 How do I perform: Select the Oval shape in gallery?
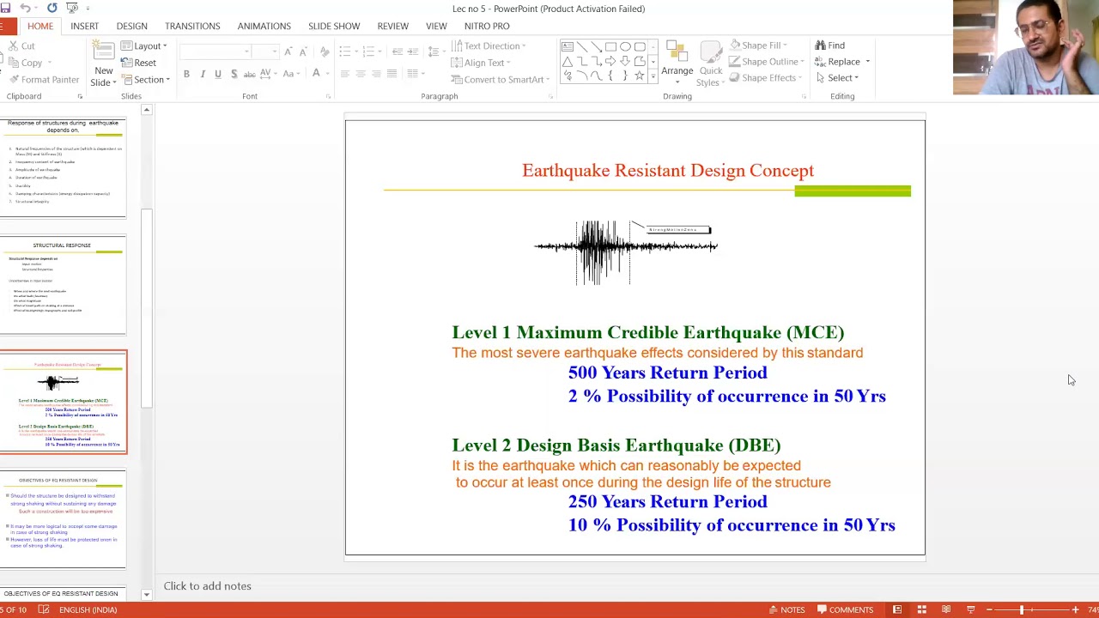point(625,46)
